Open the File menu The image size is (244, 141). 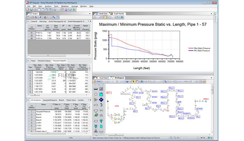point(29,6)
